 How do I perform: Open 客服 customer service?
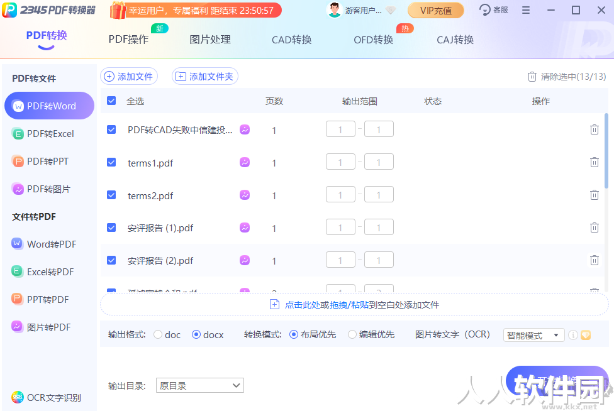point(494,10)
